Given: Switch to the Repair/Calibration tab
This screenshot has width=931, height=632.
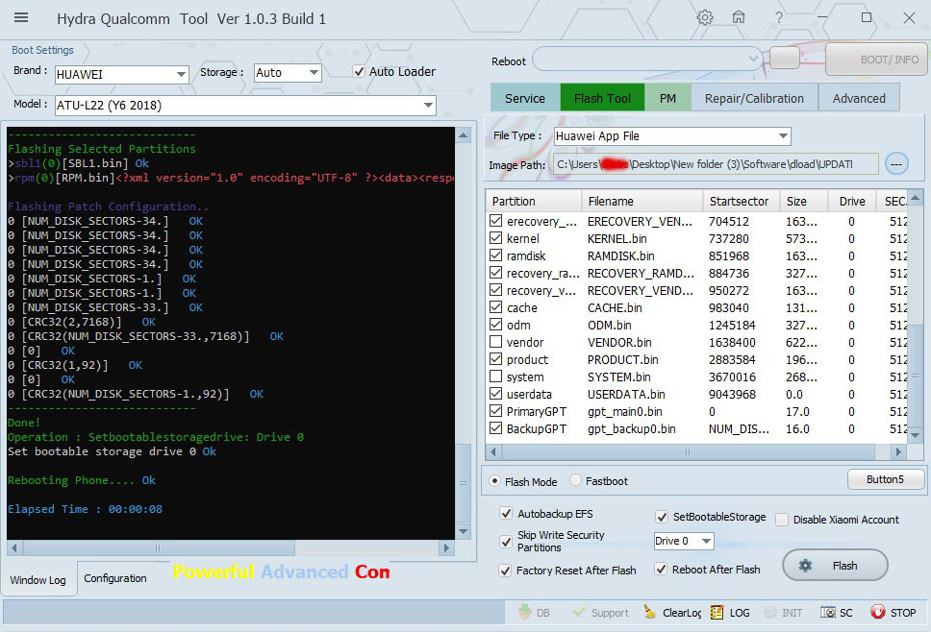Looking at the screenshot, I should pyautogui.click(x=753, y=98).
